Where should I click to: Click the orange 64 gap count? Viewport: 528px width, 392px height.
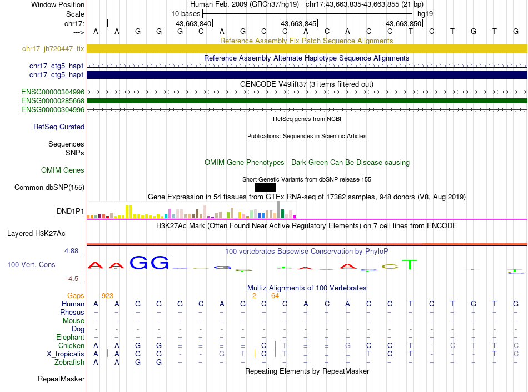275,296
